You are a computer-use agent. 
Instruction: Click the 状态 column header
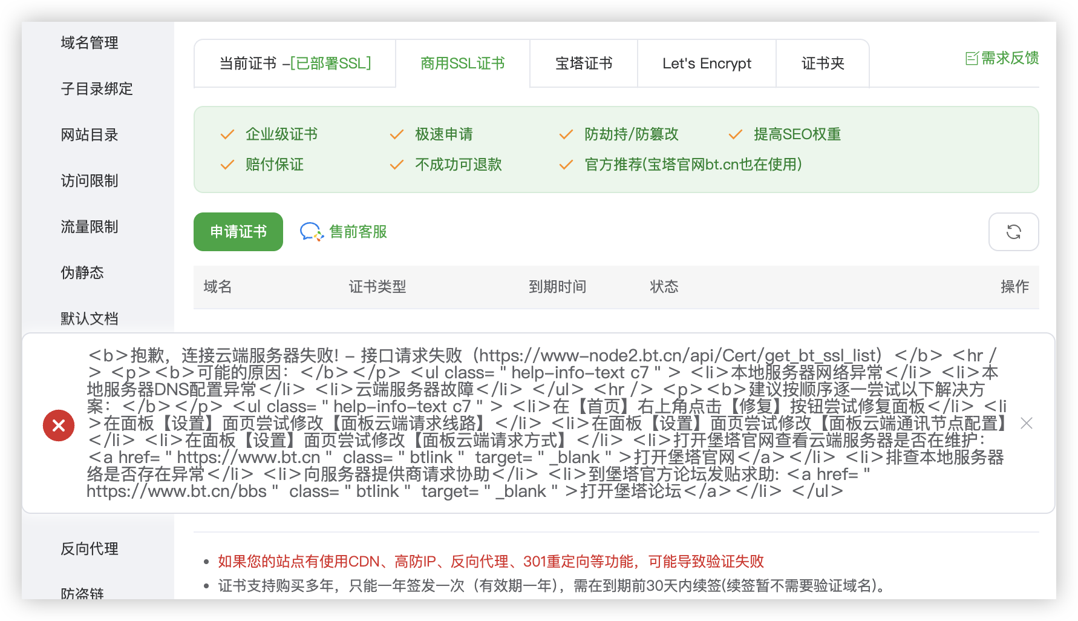[664, 287]
